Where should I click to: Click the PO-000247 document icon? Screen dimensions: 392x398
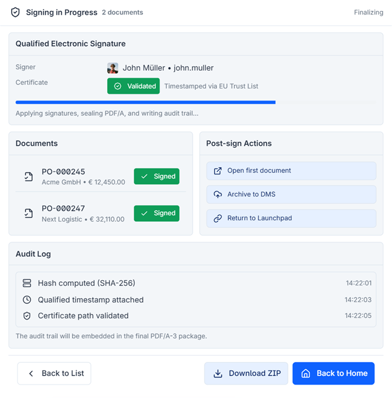[x=28, y=214]
